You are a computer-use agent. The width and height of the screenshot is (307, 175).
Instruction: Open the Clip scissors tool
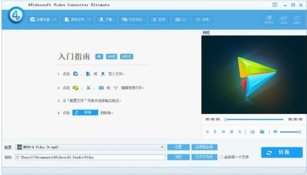[159, 20]
